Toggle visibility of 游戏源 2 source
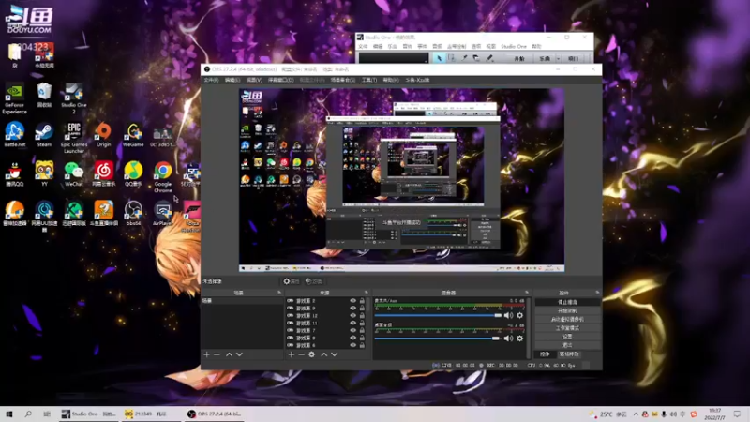750x422 pixels. click(x=353, y=301)
